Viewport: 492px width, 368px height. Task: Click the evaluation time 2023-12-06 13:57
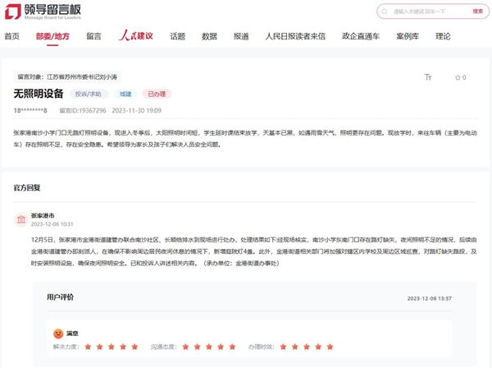pos(429,298)
